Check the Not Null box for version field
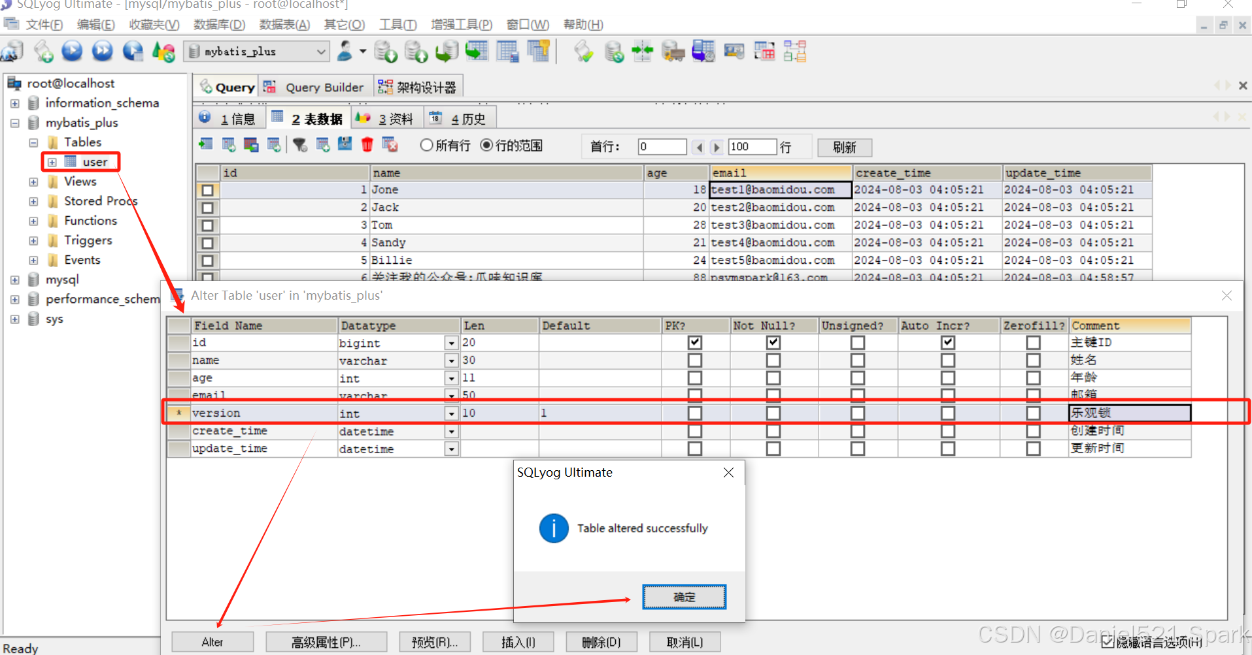 (x=773, y=413)
